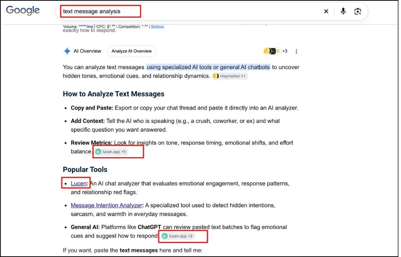
Task: Open Google Lens image search
Action: click(357, 11)
